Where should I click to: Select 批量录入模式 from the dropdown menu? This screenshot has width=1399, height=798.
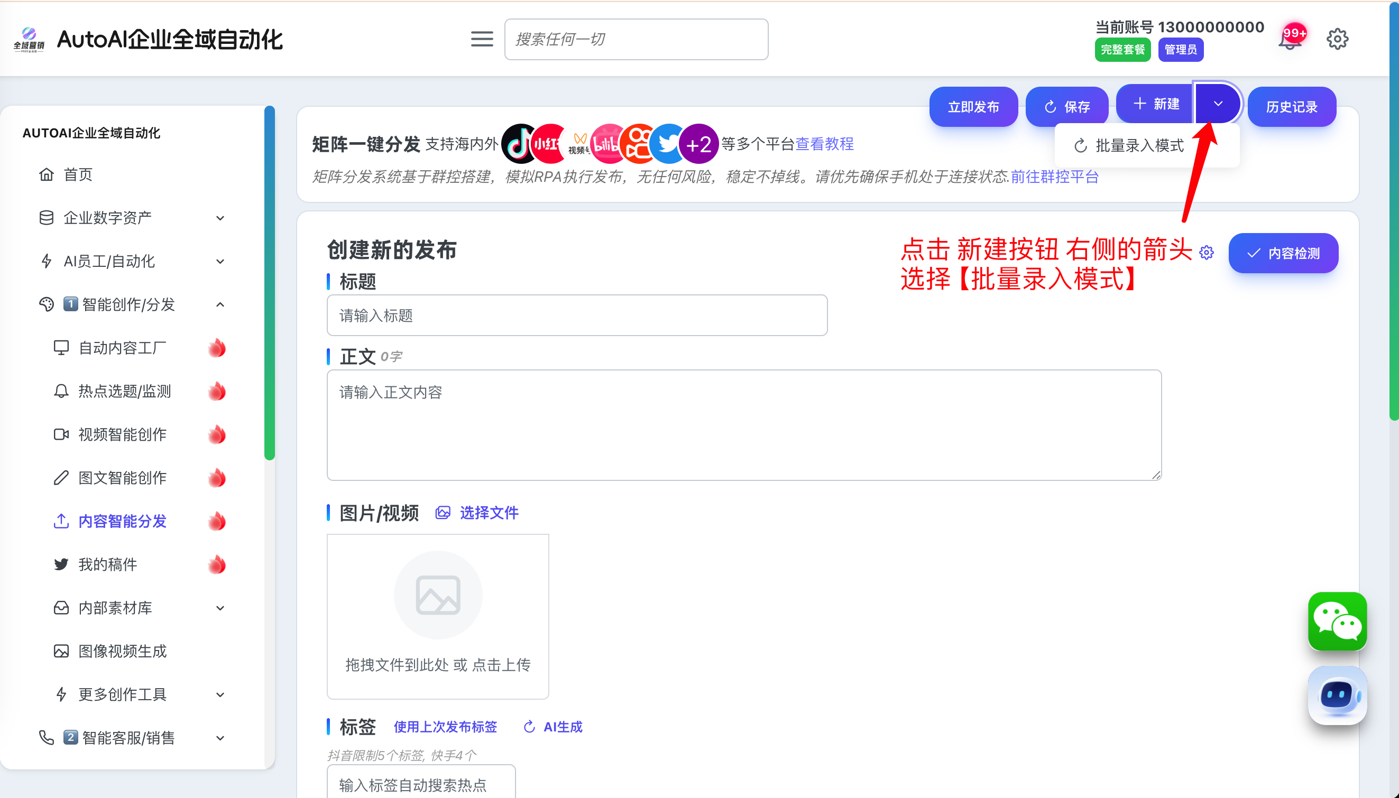[x=1139, y=146]
